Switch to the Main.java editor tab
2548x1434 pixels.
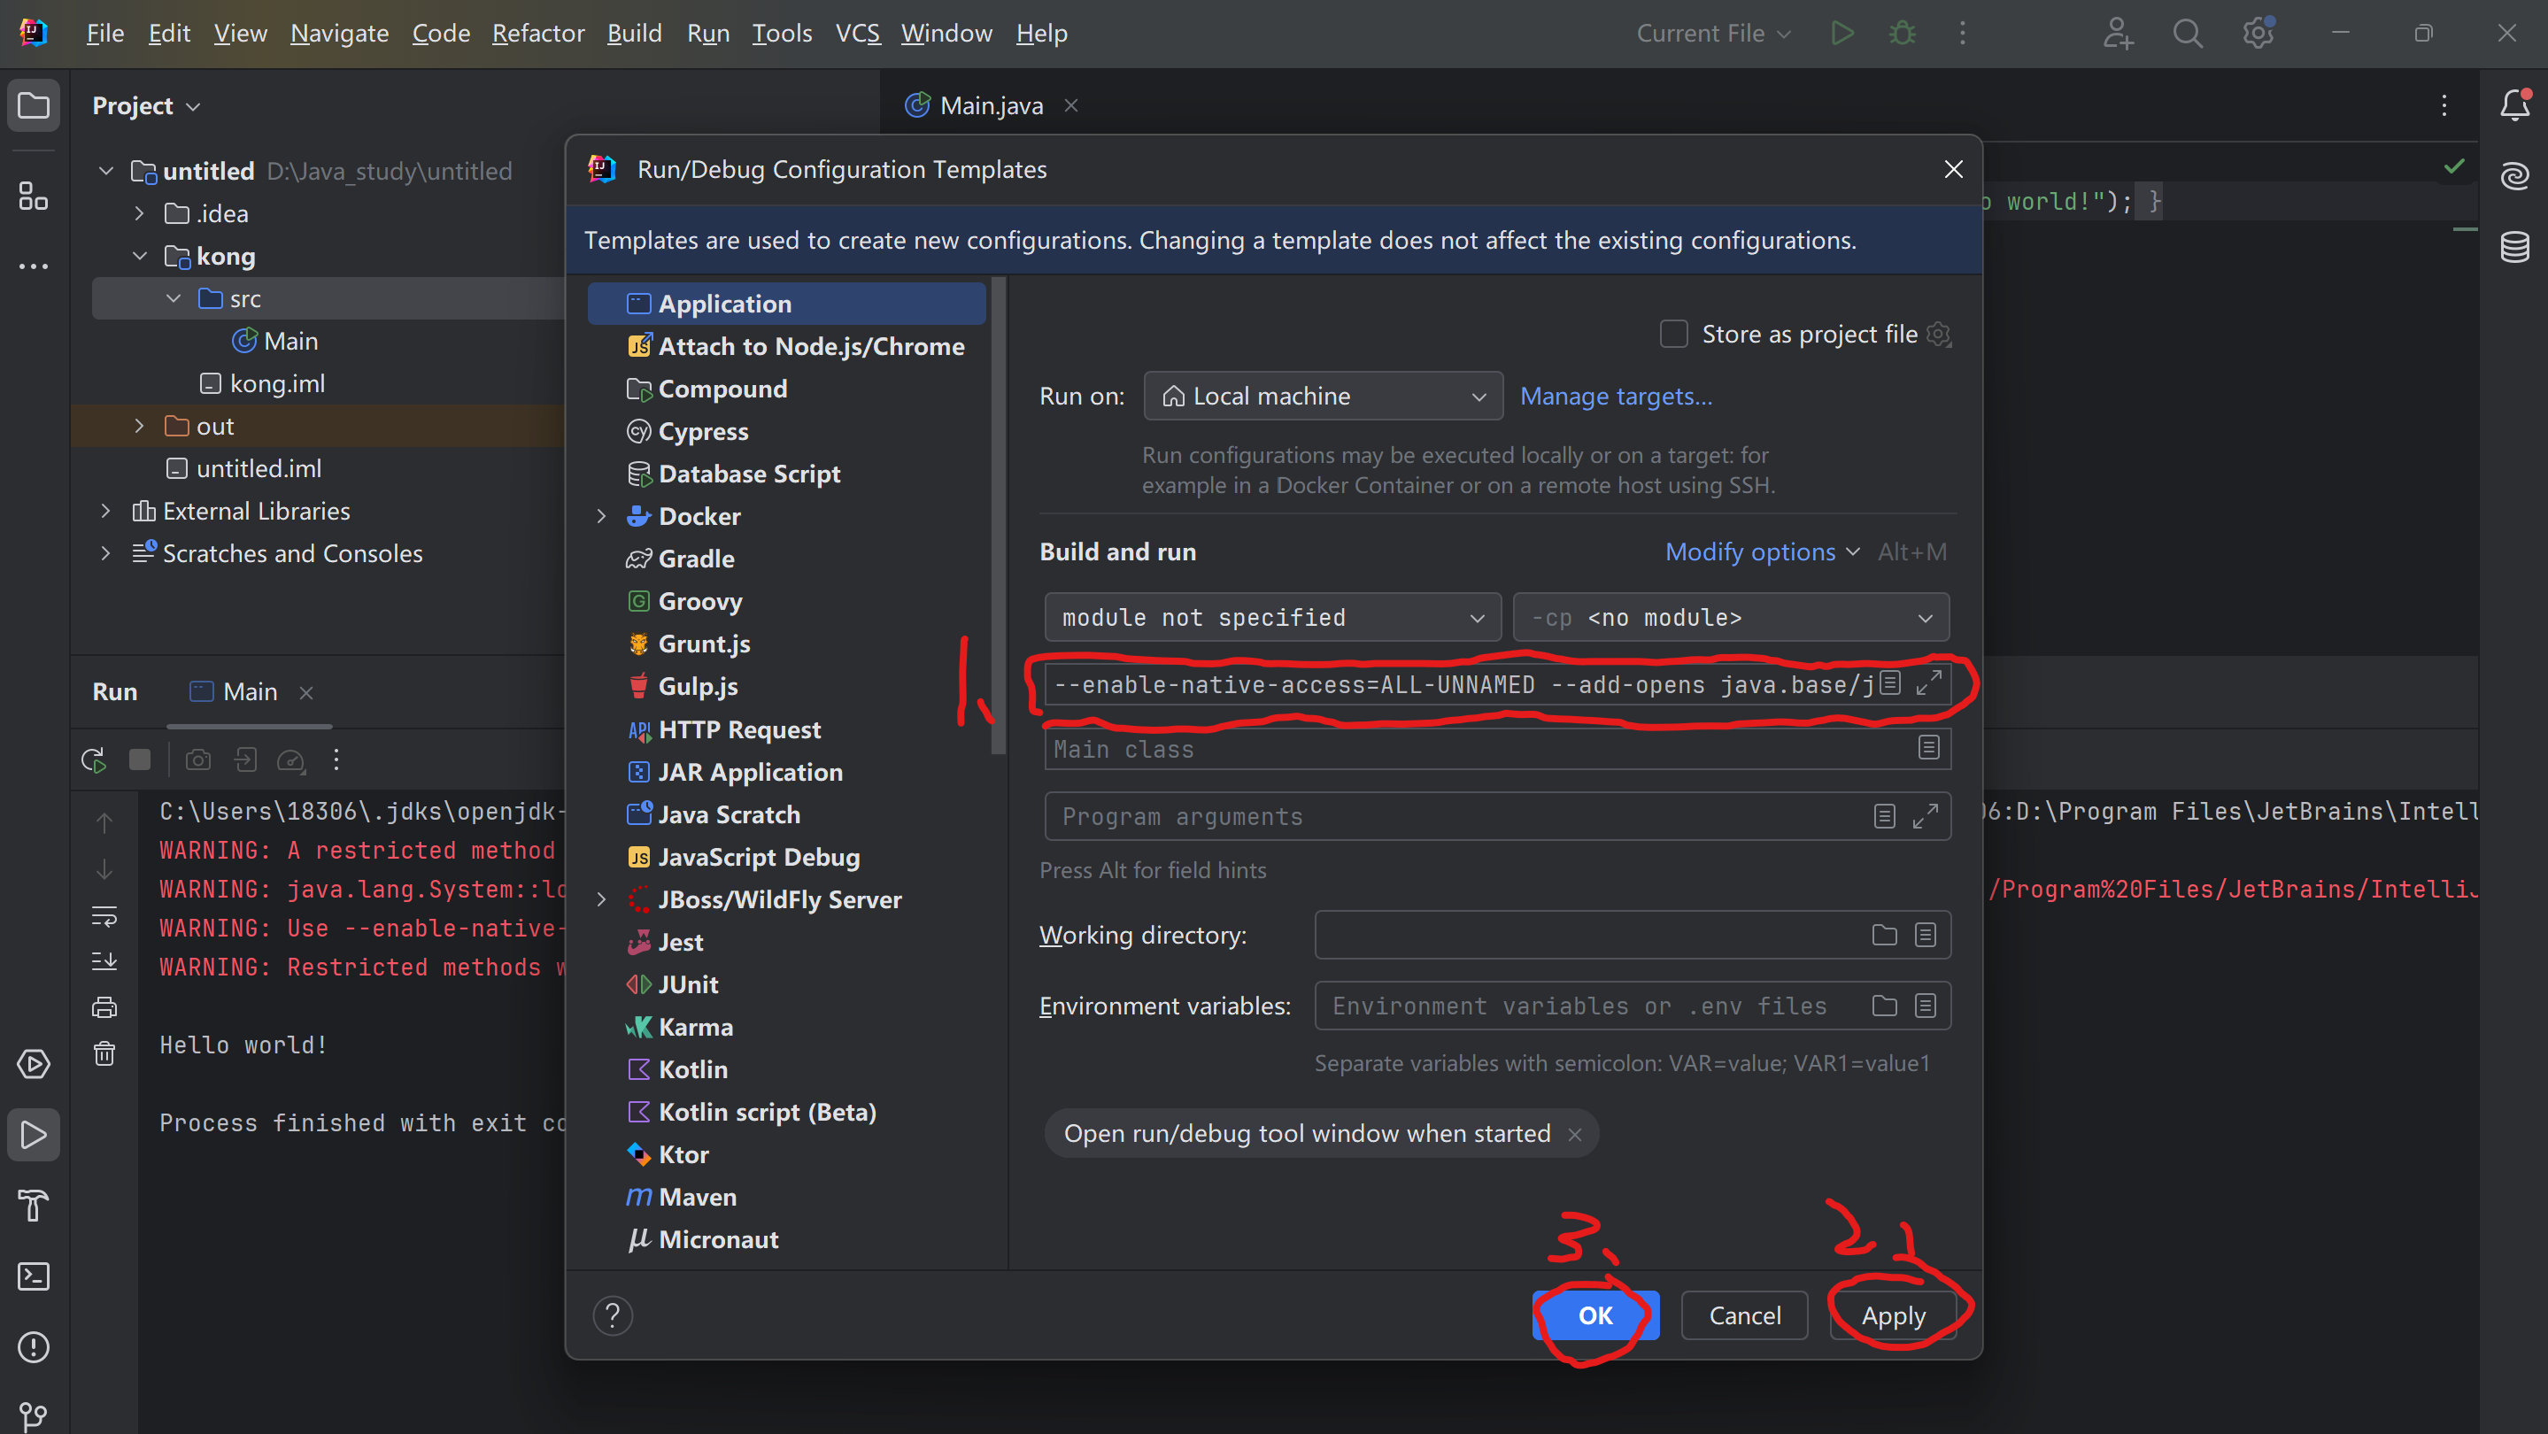tap(991, 104)
